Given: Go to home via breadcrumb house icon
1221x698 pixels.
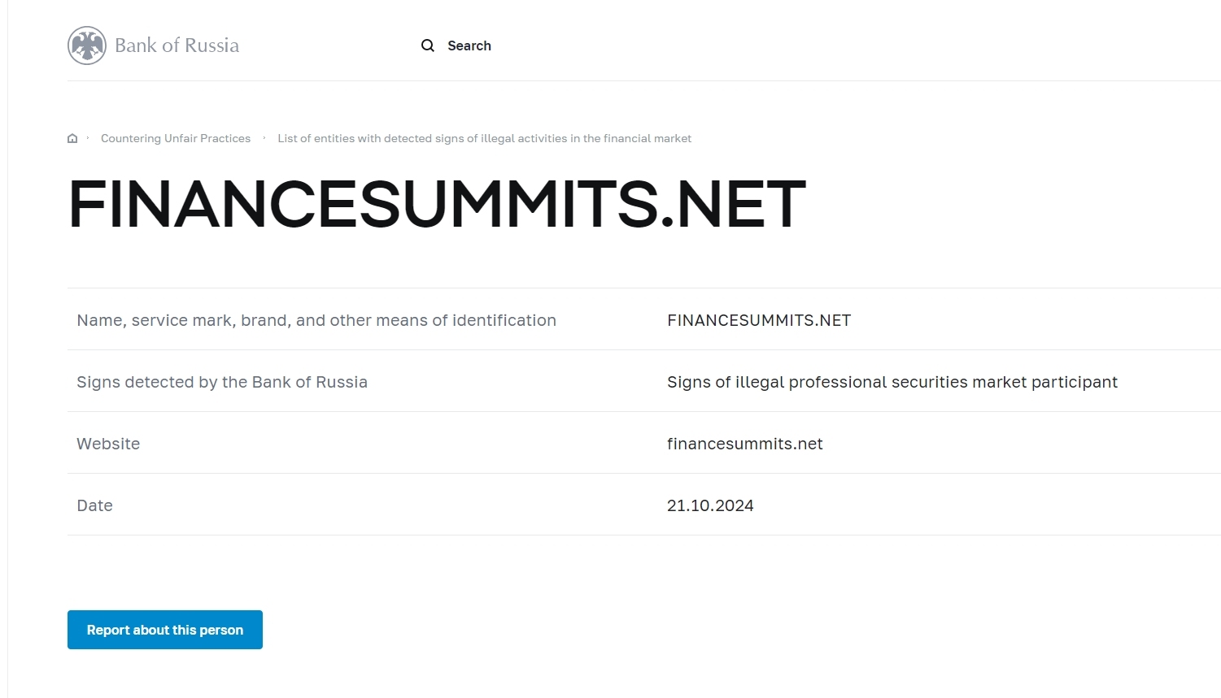Looking at the screenshot, I should (x=72, y=138).
